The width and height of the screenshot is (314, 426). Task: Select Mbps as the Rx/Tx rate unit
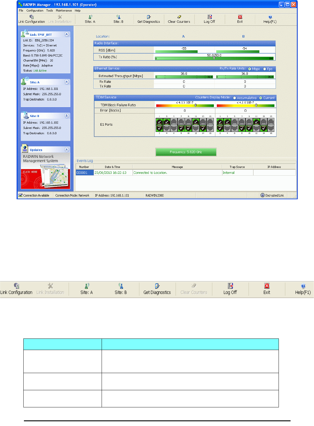click(x=250, y=69)
